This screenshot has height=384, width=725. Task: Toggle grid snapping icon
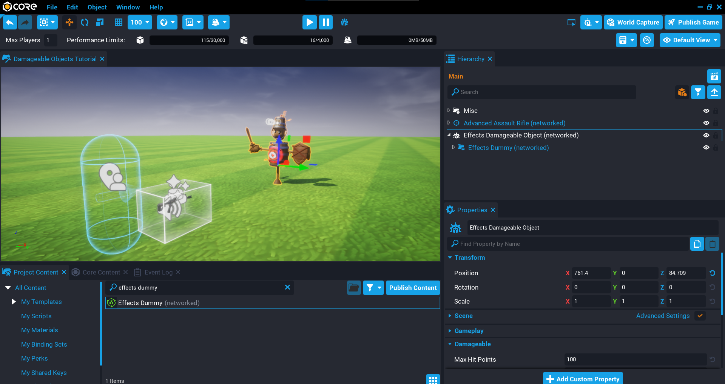[119, 22]
